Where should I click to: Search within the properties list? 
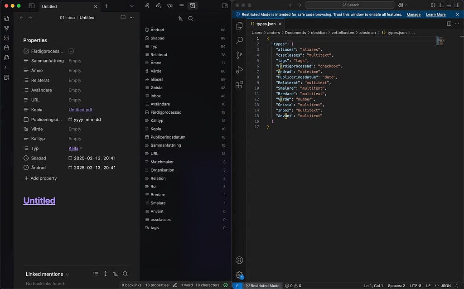(191, 18)
